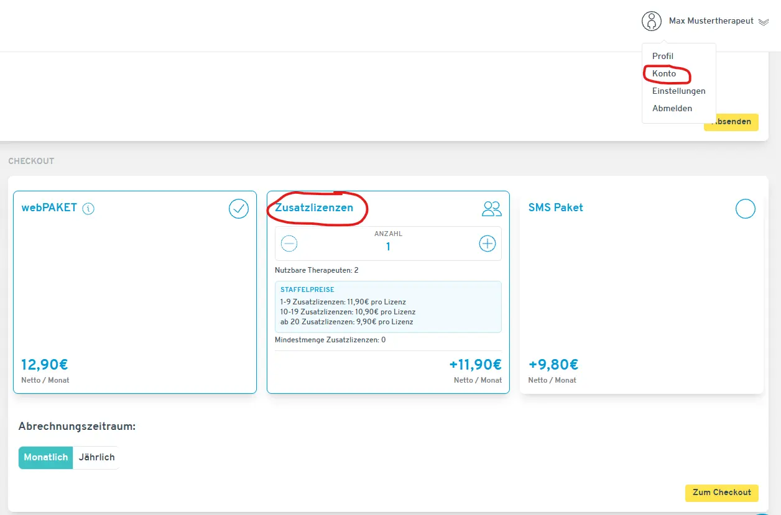Open Profil from user menu
781x515 pixels.
663,56
